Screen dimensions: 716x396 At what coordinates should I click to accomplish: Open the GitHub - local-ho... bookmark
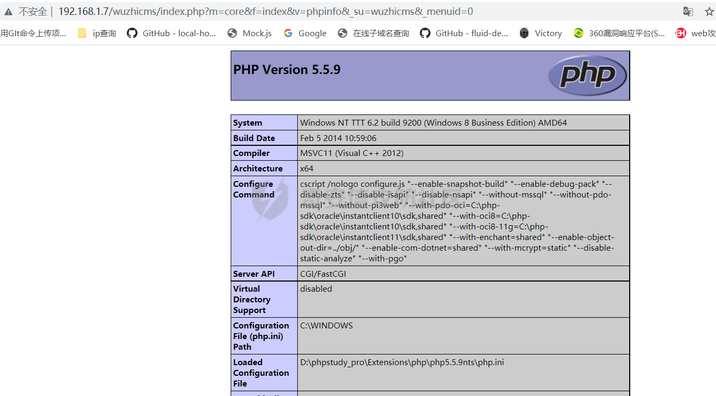[x=172, y=33]
